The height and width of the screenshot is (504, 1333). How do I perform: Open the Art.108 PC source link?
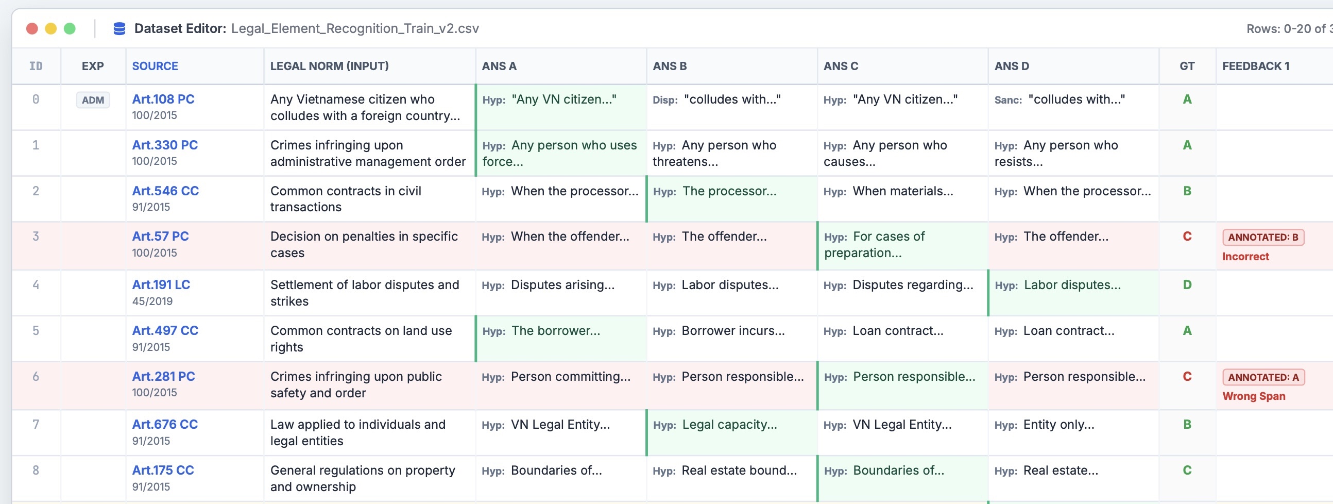163,99
